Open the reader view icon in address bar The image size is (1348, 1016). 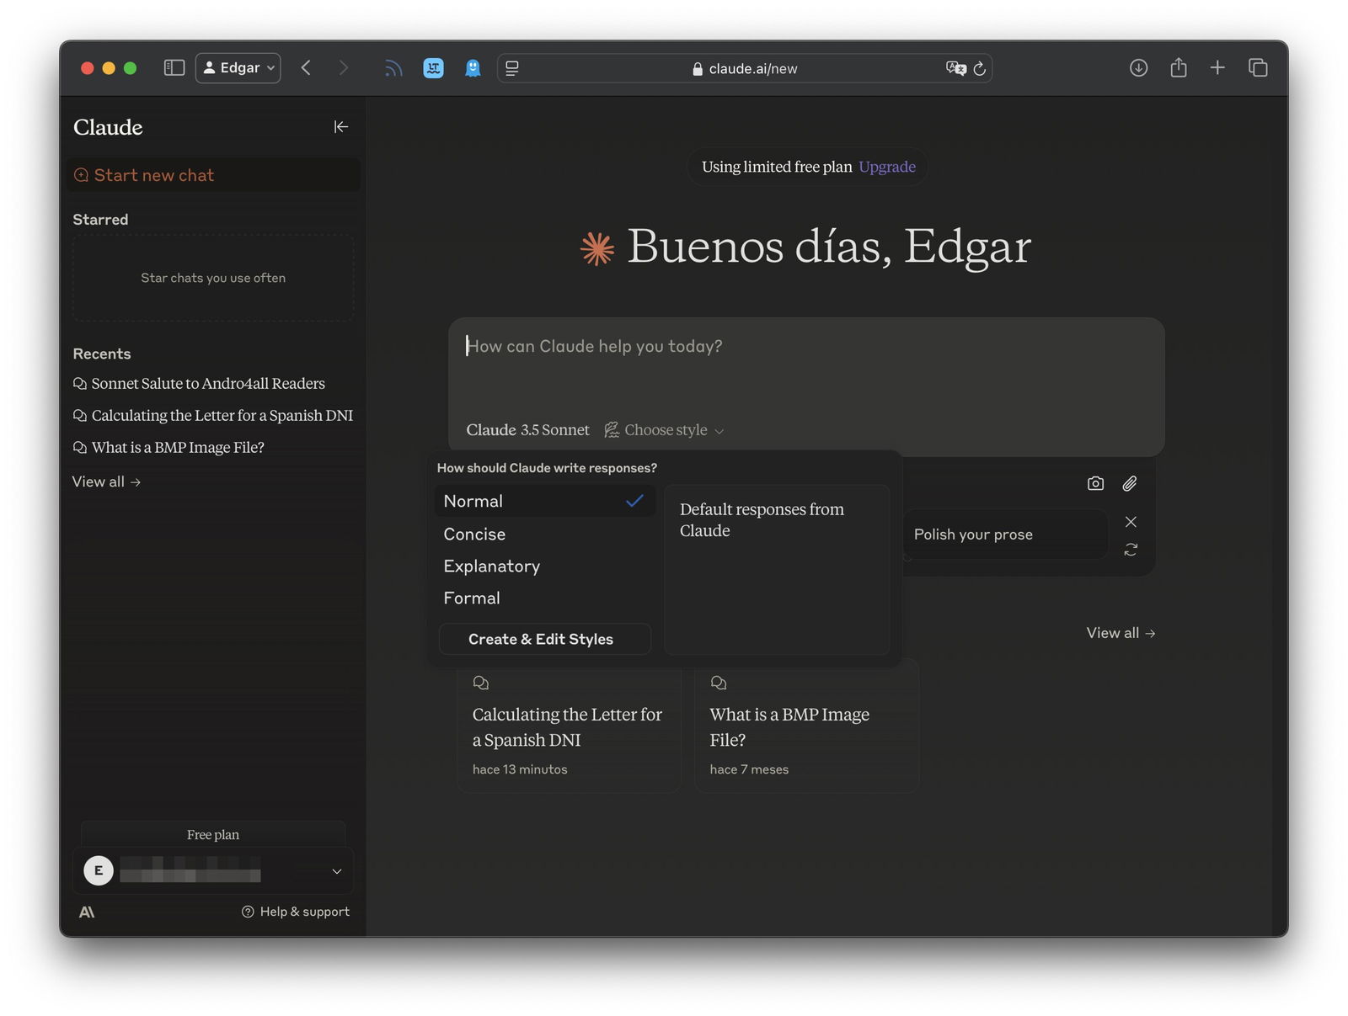(512, 68)
